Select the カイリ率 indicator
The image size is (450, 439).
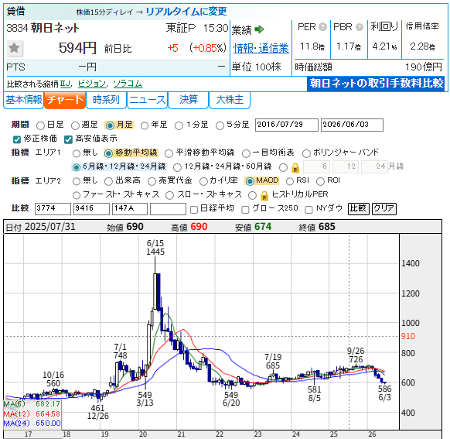coord(203,181)
